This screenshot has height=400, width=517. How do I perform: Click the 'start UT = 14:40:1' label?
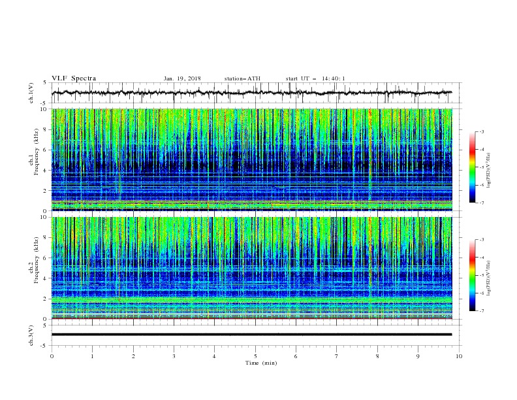click(x=315, y=78)
